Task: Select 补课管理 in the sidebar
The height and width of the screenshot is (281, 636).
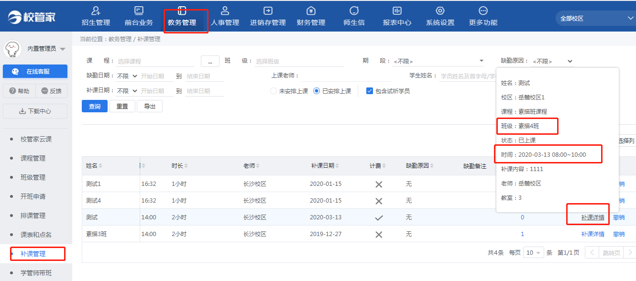Action: coord(33,254)
